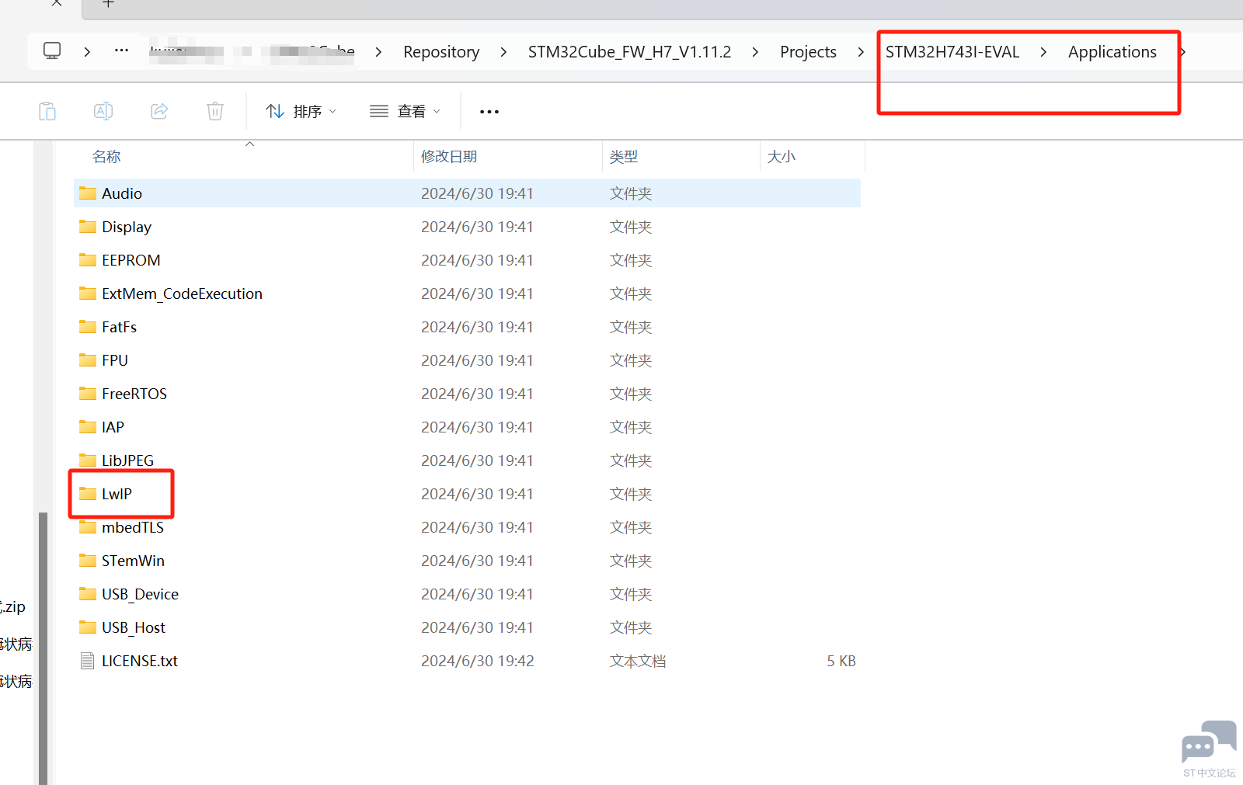Screen dimensions: 1243x785
Task: Click the Audio folder name
Action: (122, 193)
